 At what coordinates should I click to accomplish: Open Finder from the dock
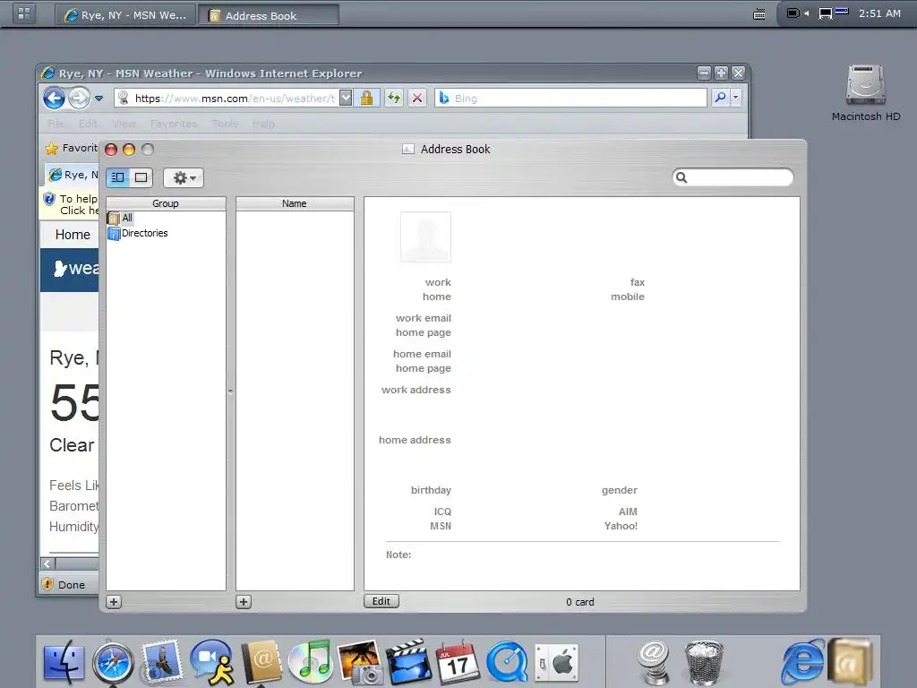[64, 662]
